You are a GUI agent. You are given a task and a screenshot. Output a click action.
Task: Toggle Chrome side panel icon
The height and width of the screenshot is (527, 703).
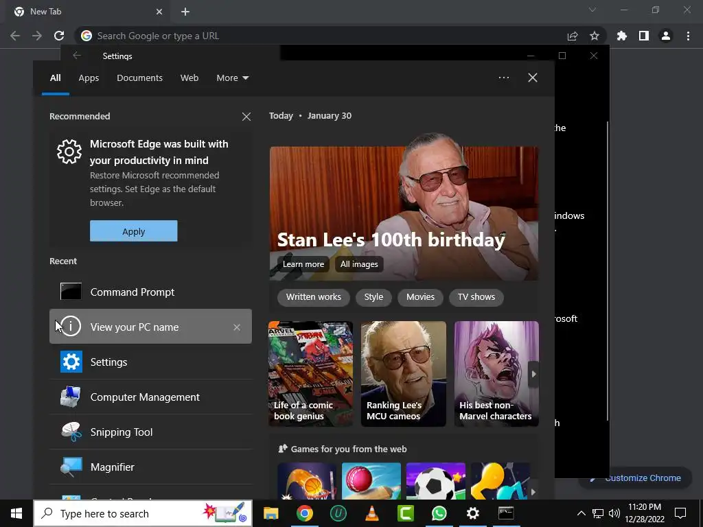(x=644, y=36)
